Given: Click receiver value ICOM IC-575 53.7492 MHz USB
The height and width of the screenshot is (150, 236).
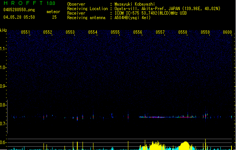Looking at the screenshot, I should pyautogui.click(x=151, y=13).
